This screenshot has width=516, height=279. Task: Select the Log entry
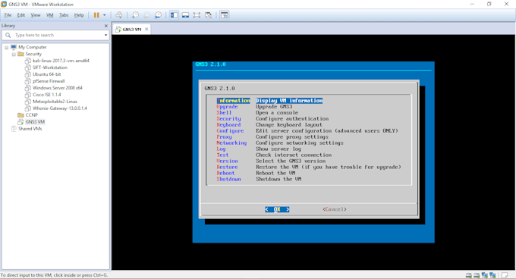pyautogui.click(x=221, y=149)
